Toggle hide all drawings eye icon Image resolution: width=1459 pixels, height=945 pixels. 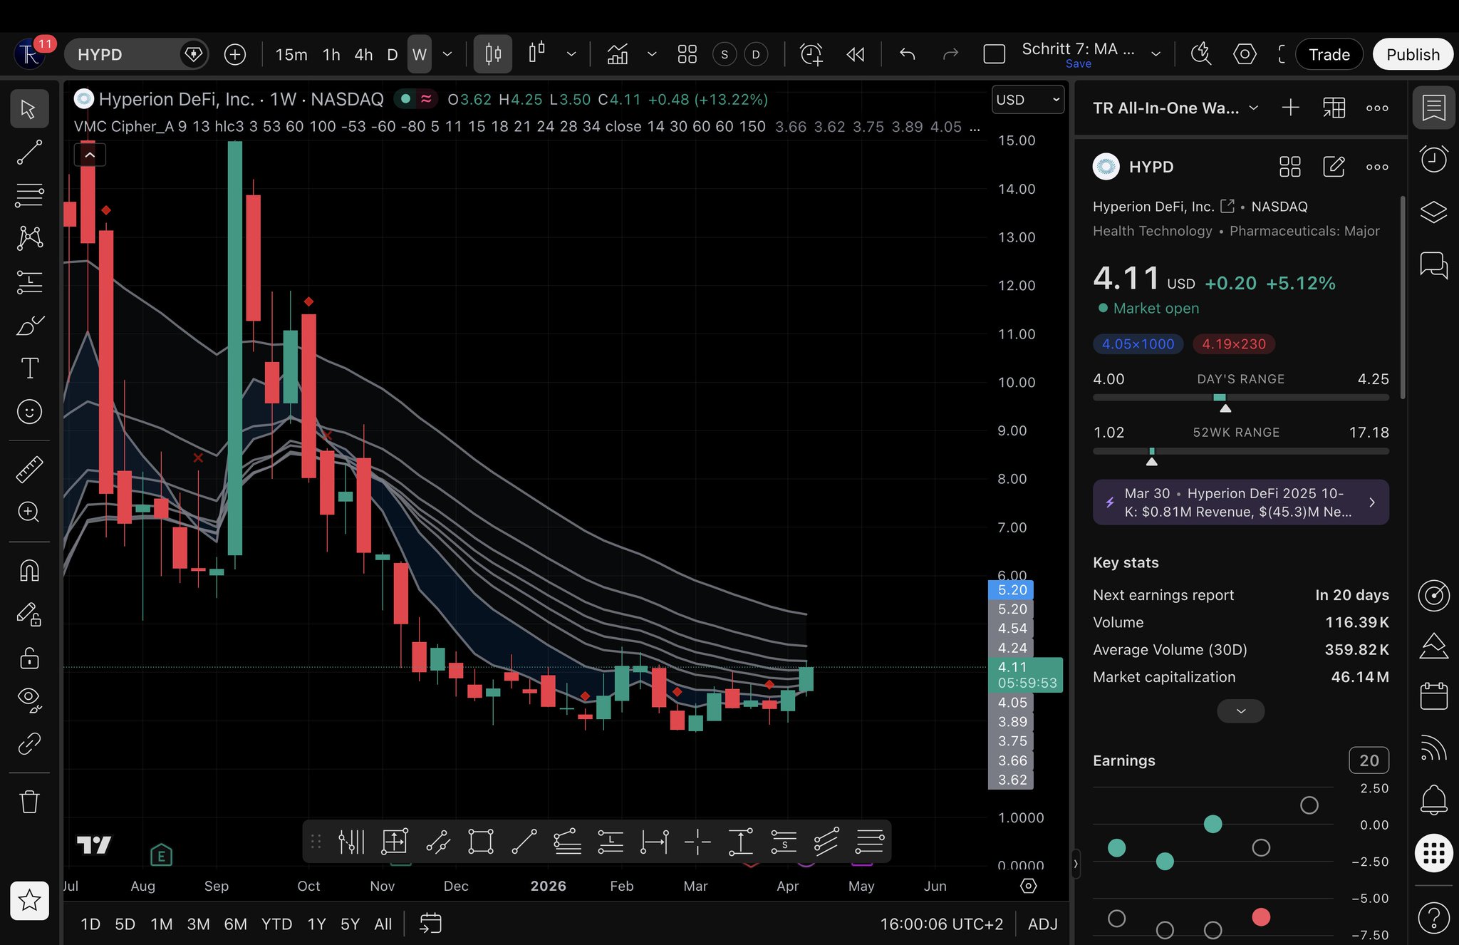[29, 698]
